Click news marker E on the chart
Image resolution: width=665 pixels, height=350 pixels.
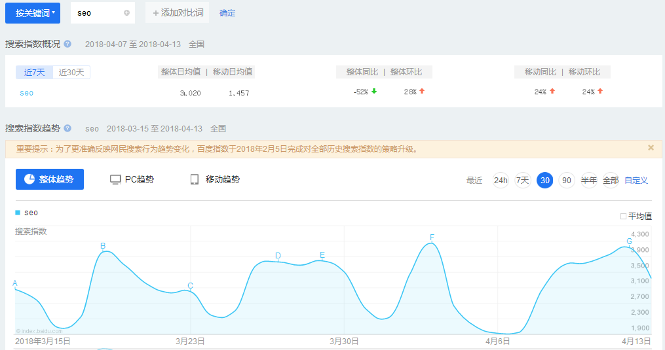322,254
